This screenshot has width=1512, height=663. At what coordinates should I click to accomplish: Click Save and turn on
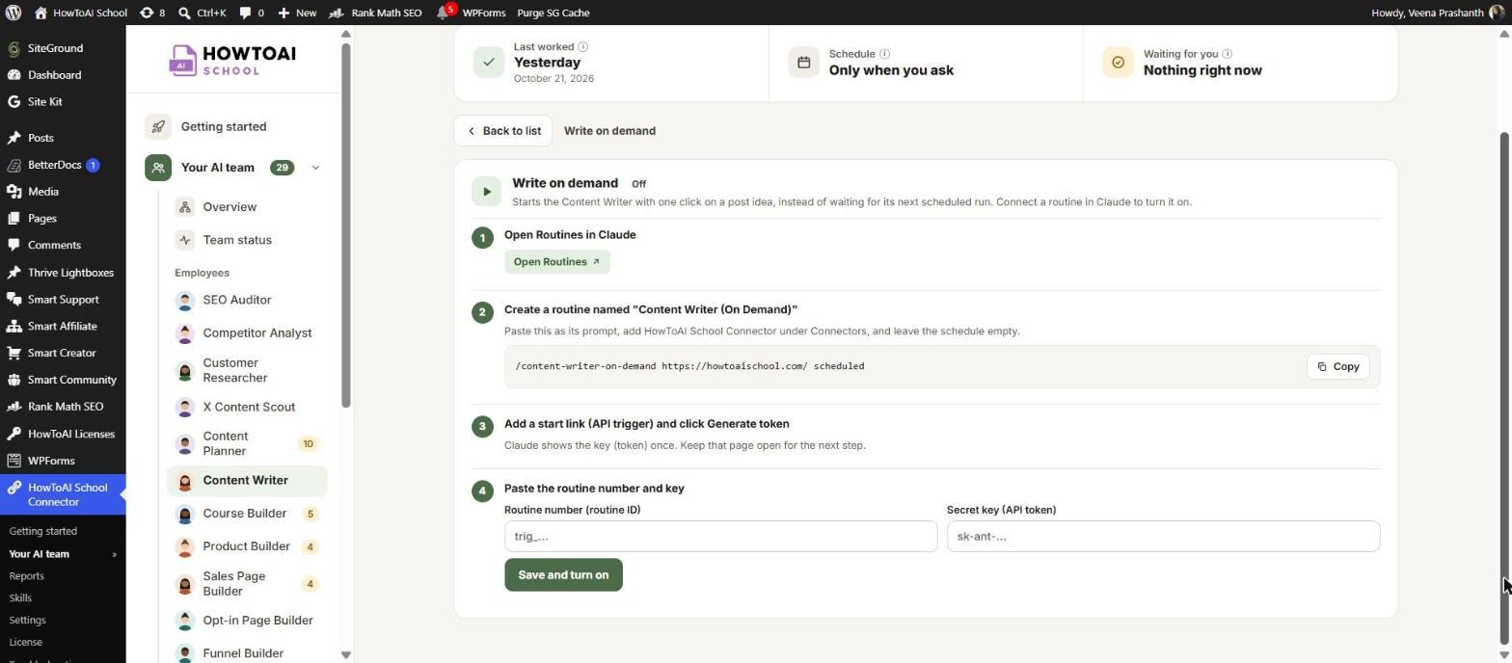coord(563,575)
